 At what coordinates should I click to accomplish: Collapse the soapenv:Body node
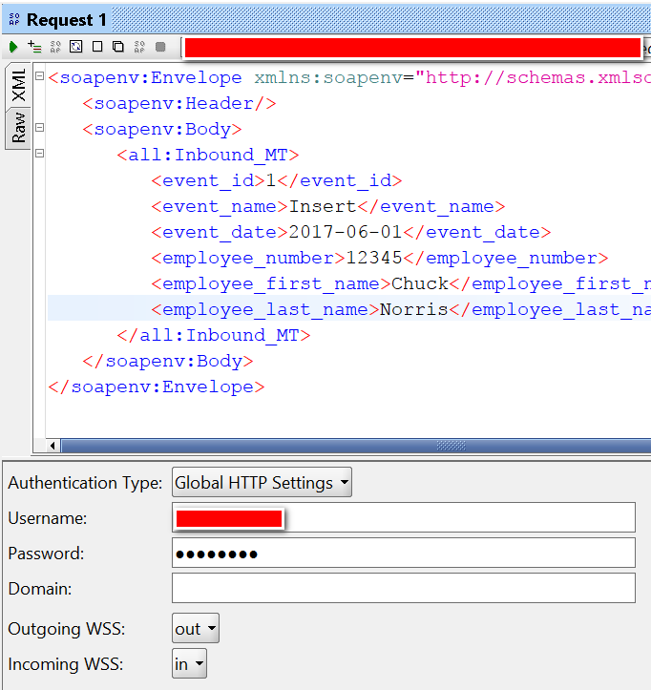(40, 128)
